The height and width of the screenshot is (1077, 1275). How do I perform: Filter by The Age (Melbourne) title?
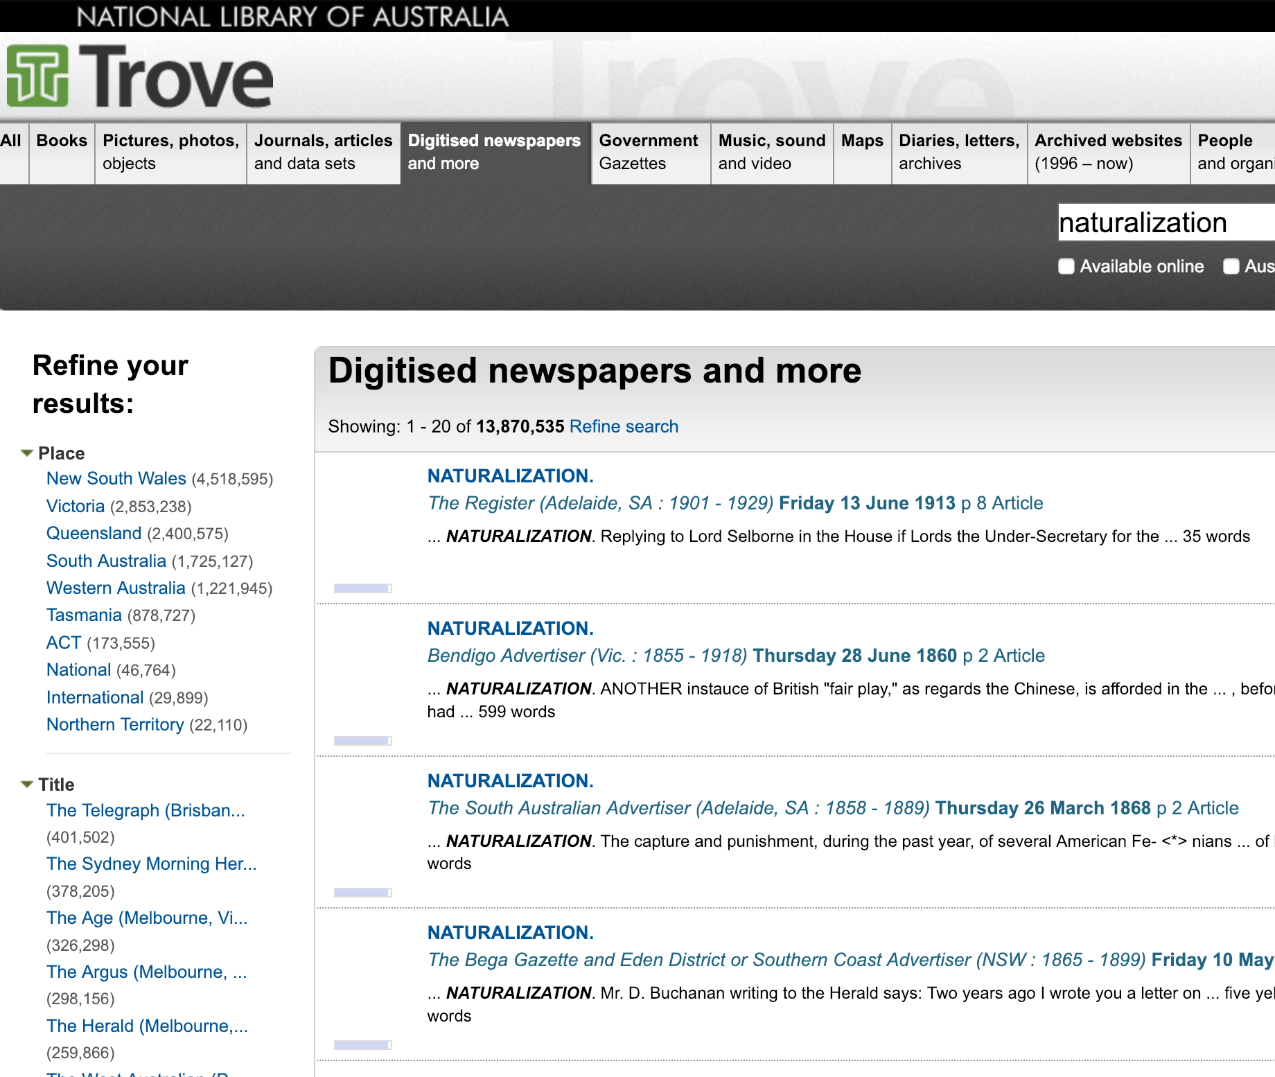(147, 918)
